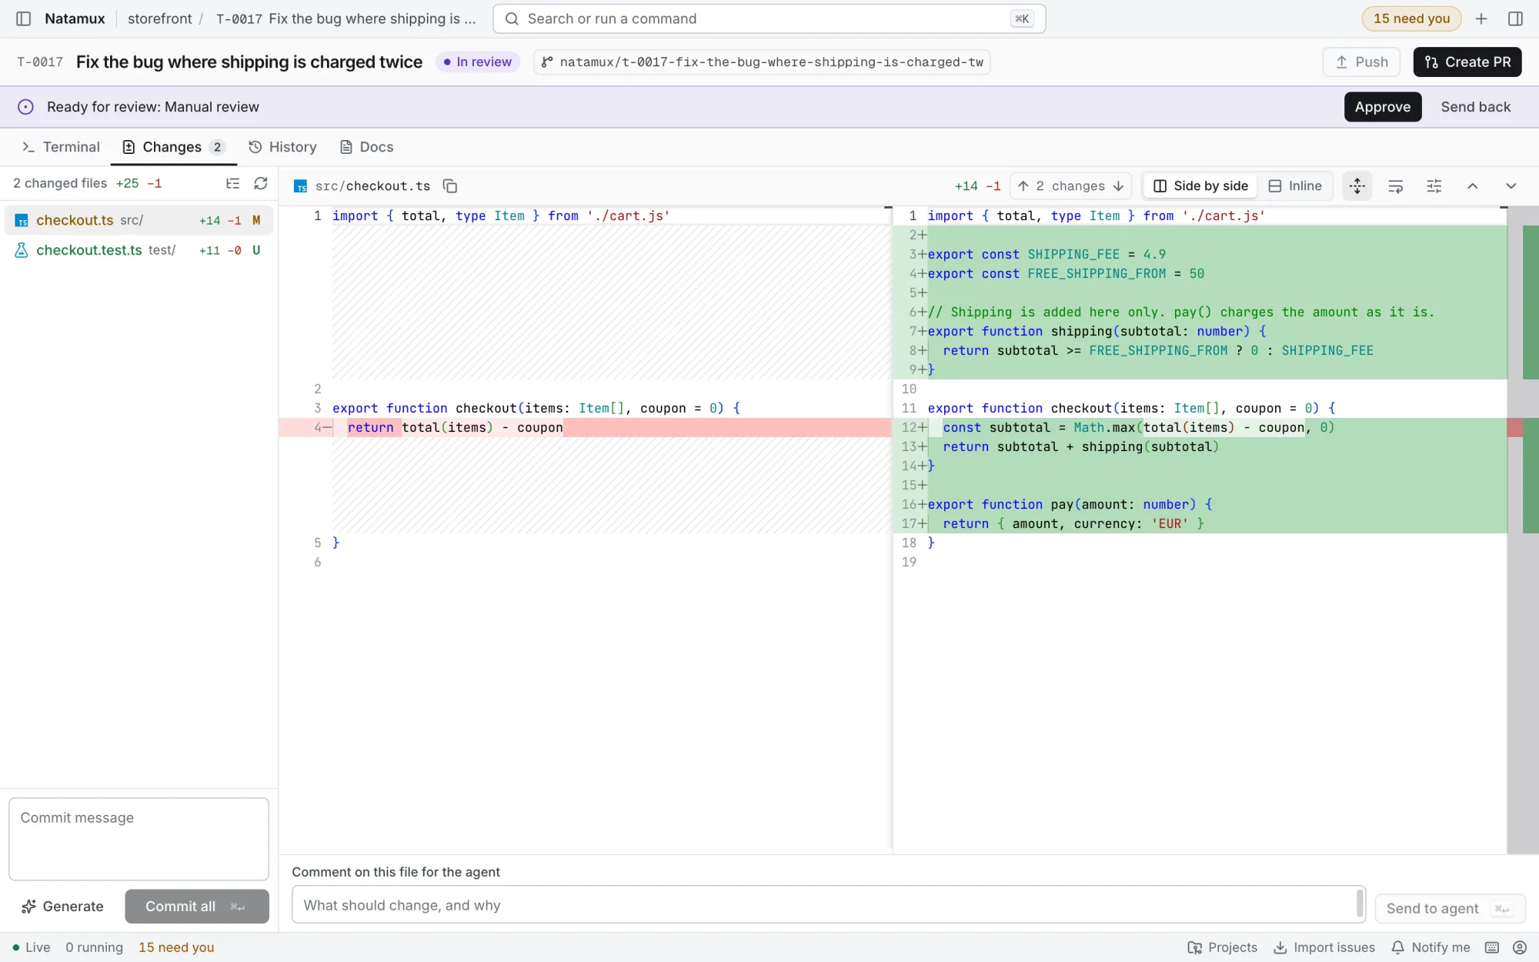1539x962 pixels.
Task: Open Projects in status bar
Action: click(x=1223, y=947)
